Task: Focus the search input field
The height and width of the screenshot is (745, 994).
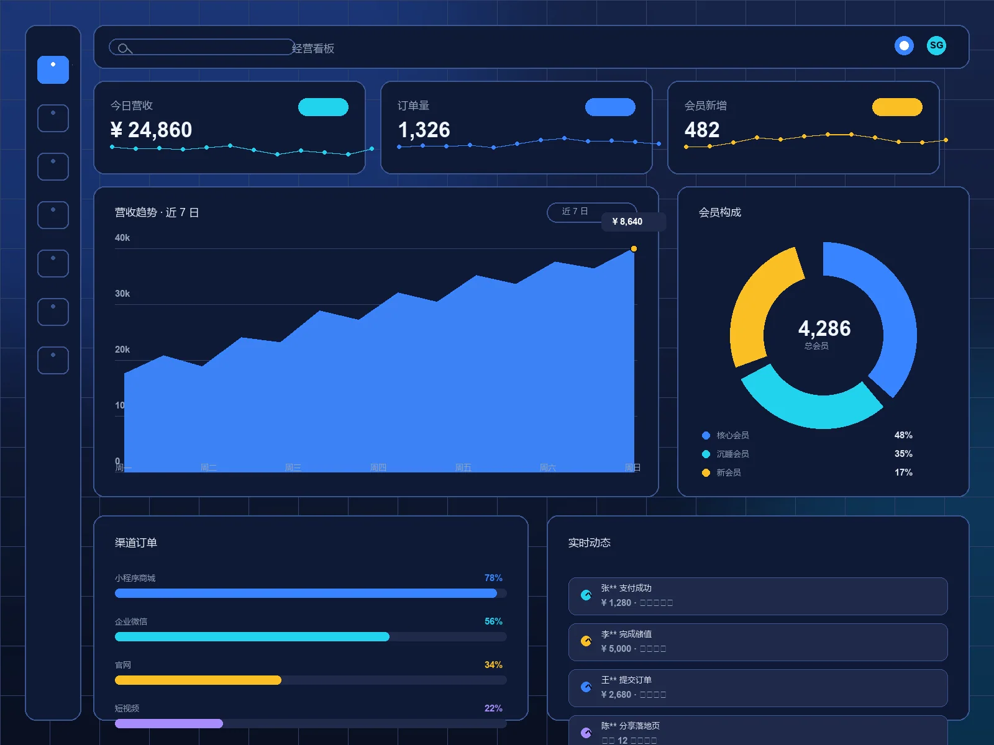Action: pos(201,47)
